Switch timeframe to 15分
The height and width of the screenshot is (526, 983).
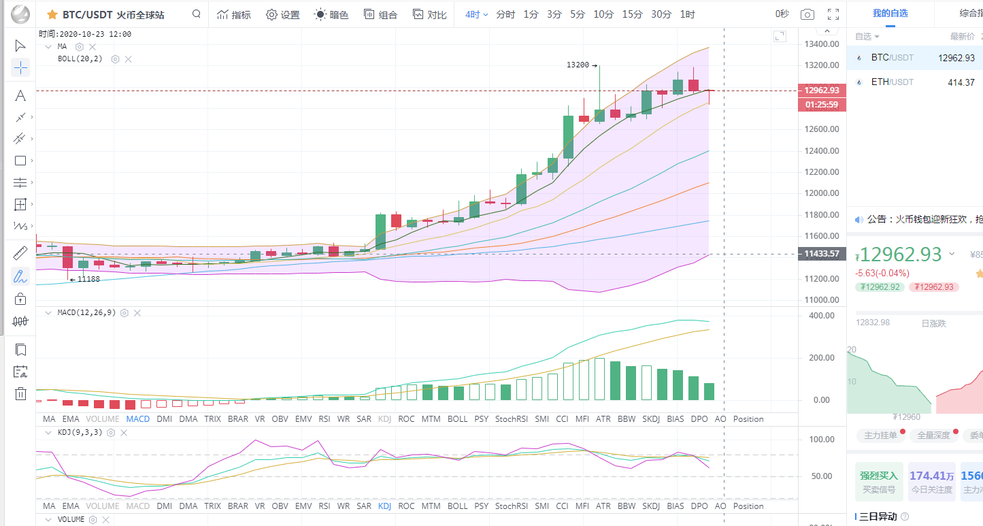pos(632,14)
